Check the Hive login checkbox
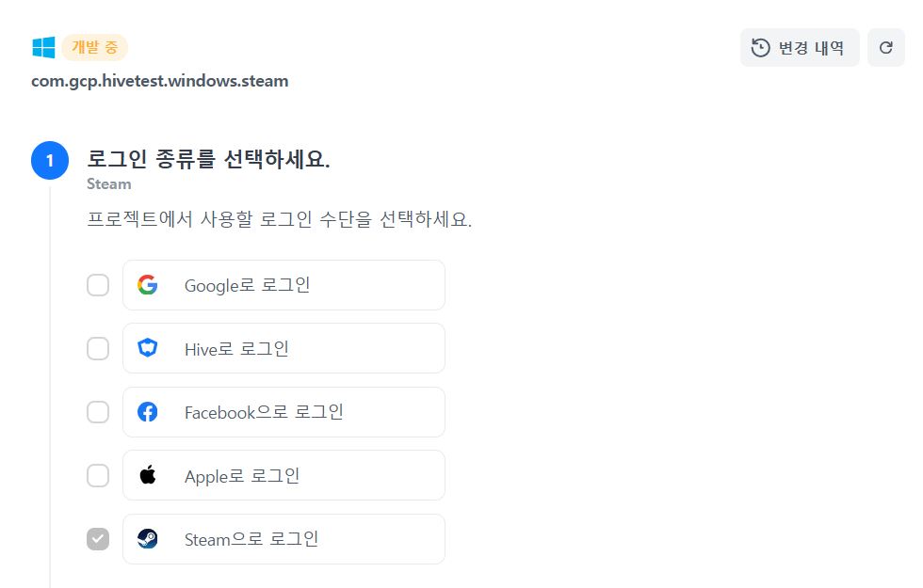 coord(98,349)
